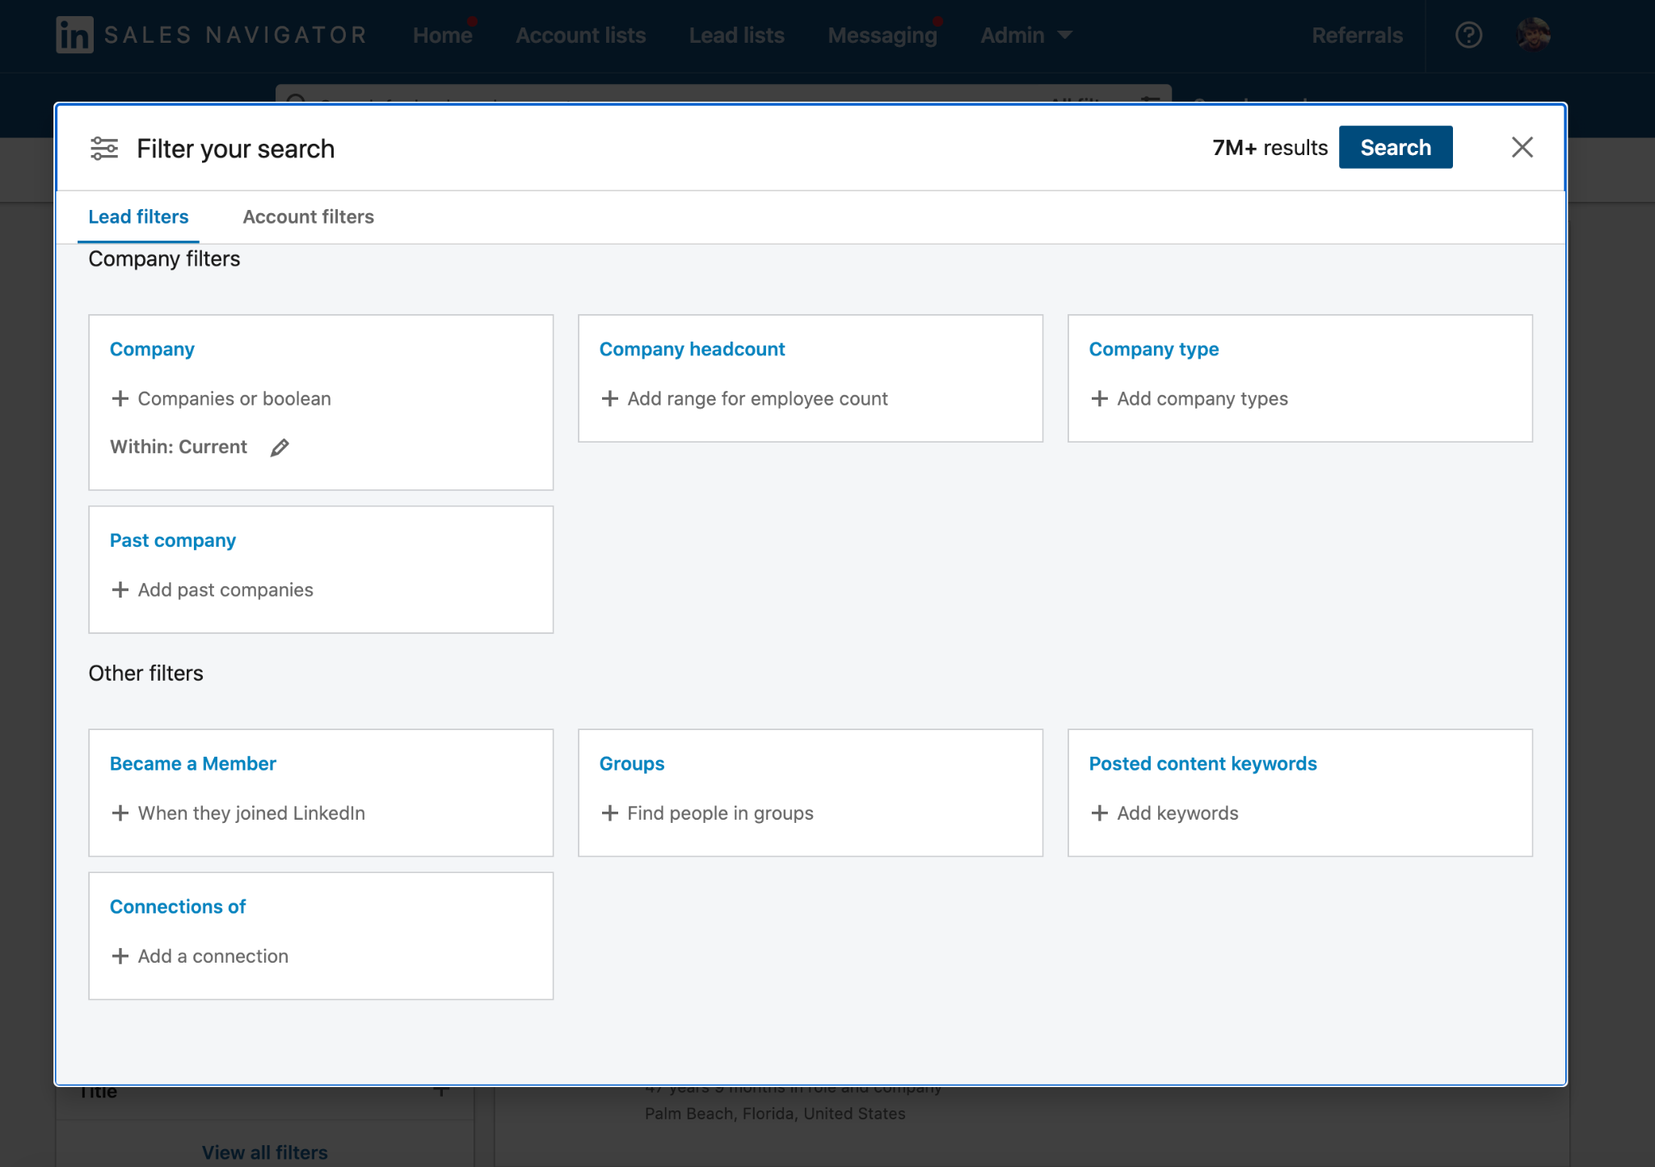Image resolution: width=1655 pixels, height=1167 pixels.
Task: Click the Admin dropdown arrow
Action: point(1065,36)
